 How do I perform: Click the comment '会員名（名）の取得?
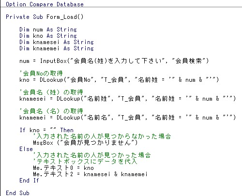click(x=51, y=111)
